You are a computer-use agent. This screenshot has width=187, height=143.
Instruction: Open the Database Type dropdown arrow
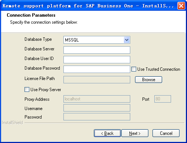(x=127, y=40)
